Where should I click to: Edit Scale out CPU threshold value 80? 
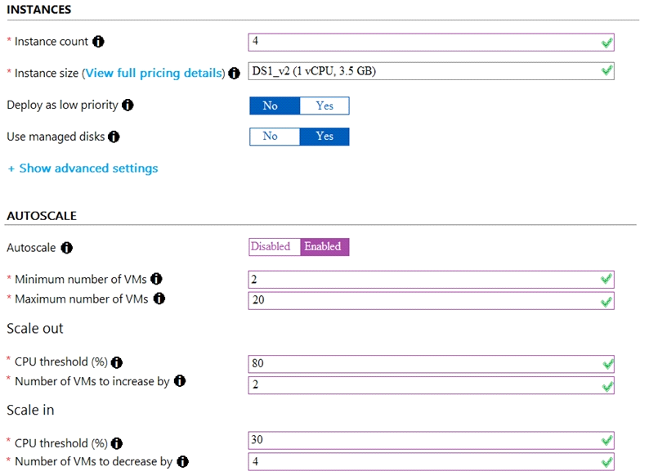pos(432,364)
